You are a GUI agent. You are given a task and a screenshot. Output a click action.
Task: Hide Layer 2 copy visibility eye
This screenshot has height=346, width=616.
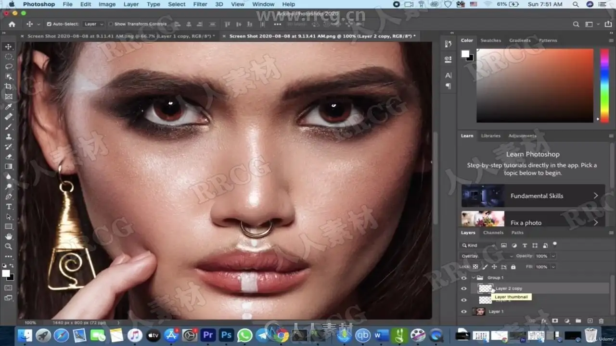point(464,288)
